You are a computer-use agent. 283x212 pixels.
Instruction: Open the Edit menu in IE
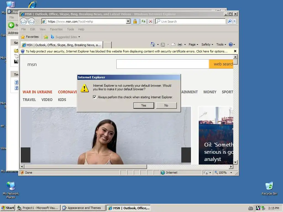tap(33, 29)
